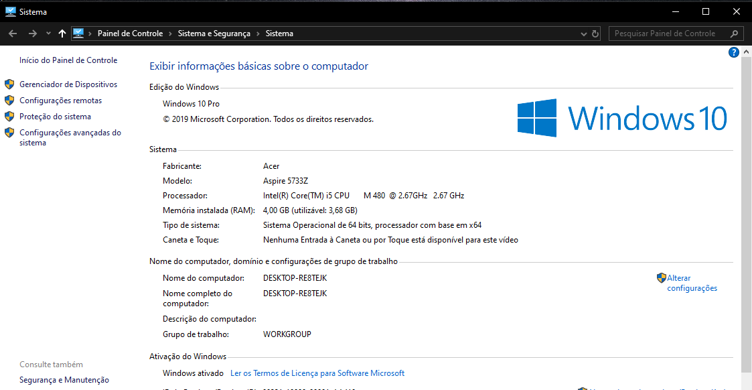Select the model value Aspire 5733Z

(285, 181)
